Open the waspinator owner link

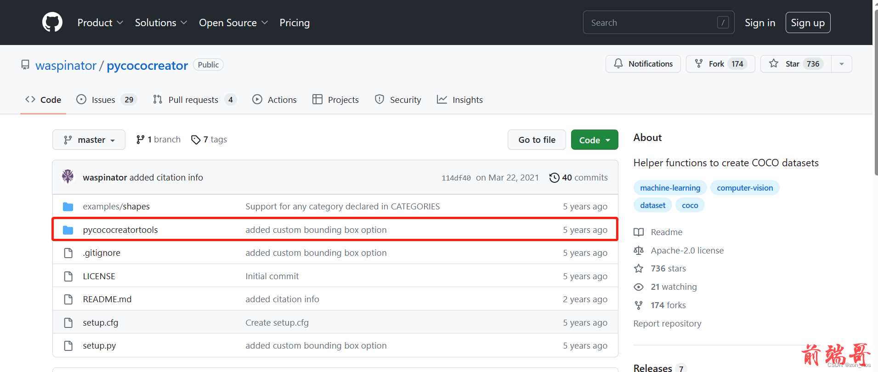(66, 65)
